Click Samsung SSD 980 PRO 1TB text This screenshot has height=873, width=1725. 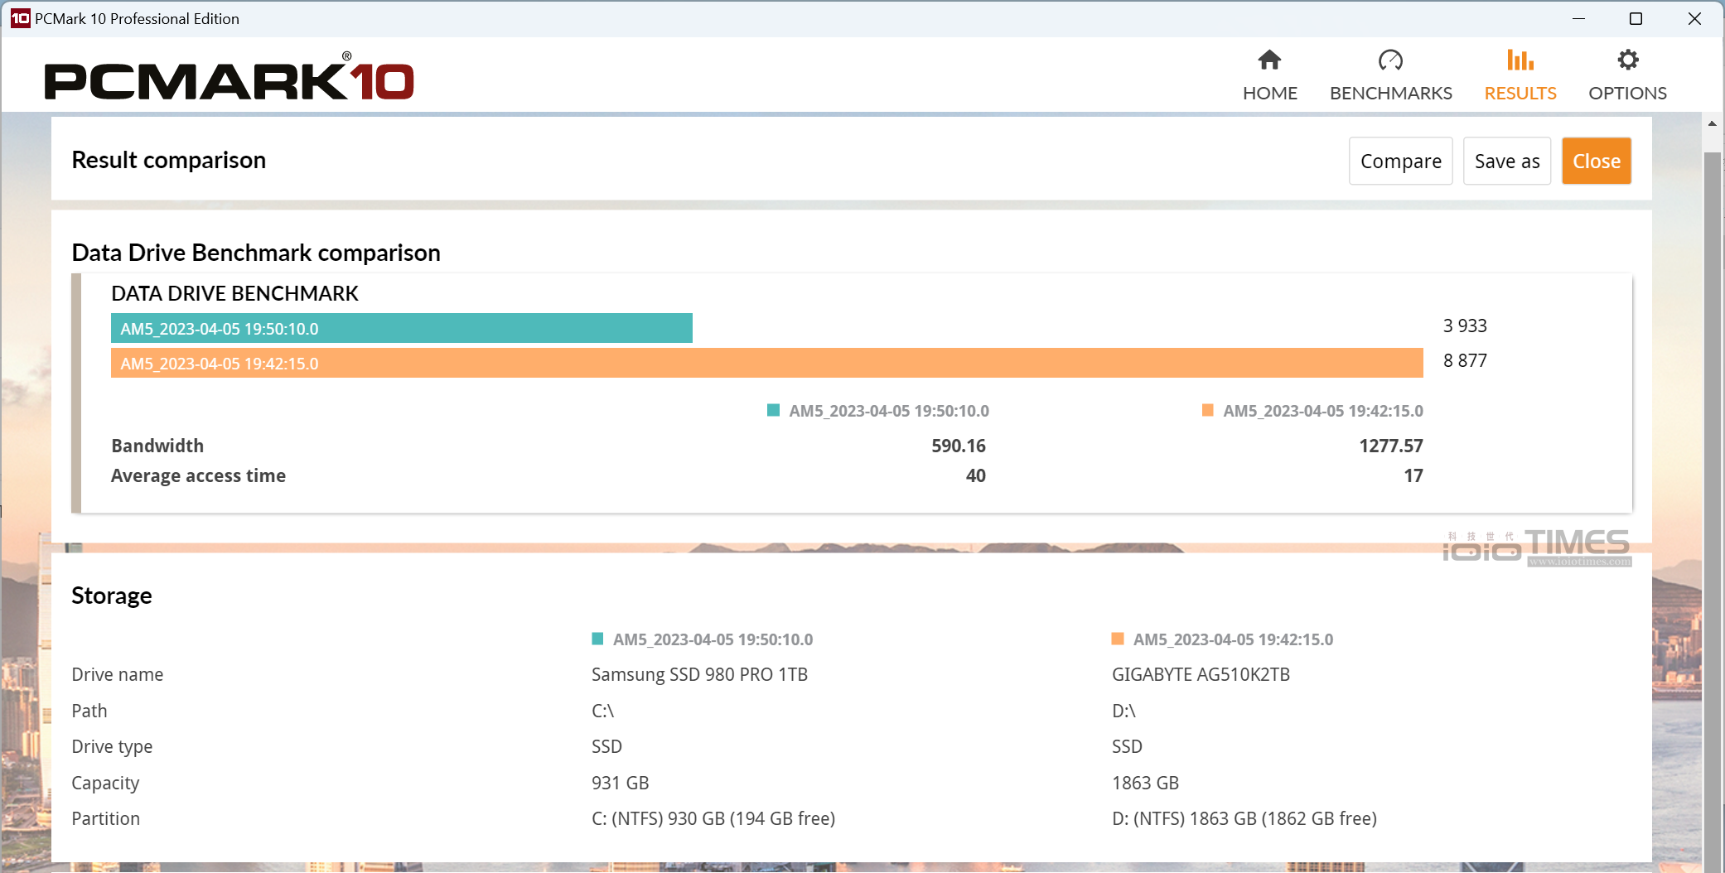[x=699, y=674]
